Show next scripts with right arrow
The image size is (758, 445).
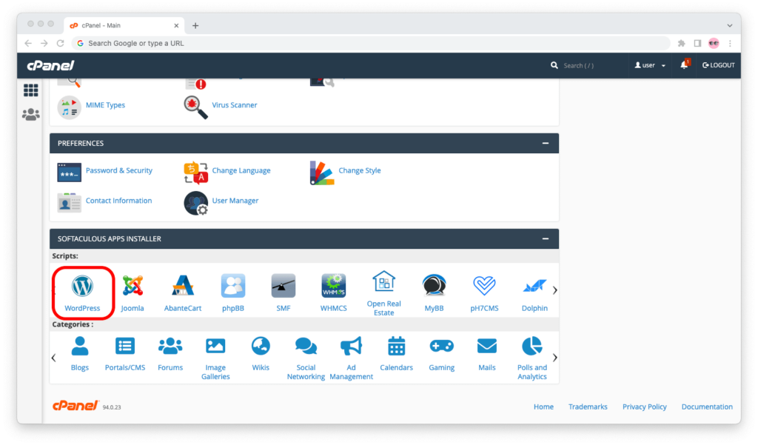point(554,290)
